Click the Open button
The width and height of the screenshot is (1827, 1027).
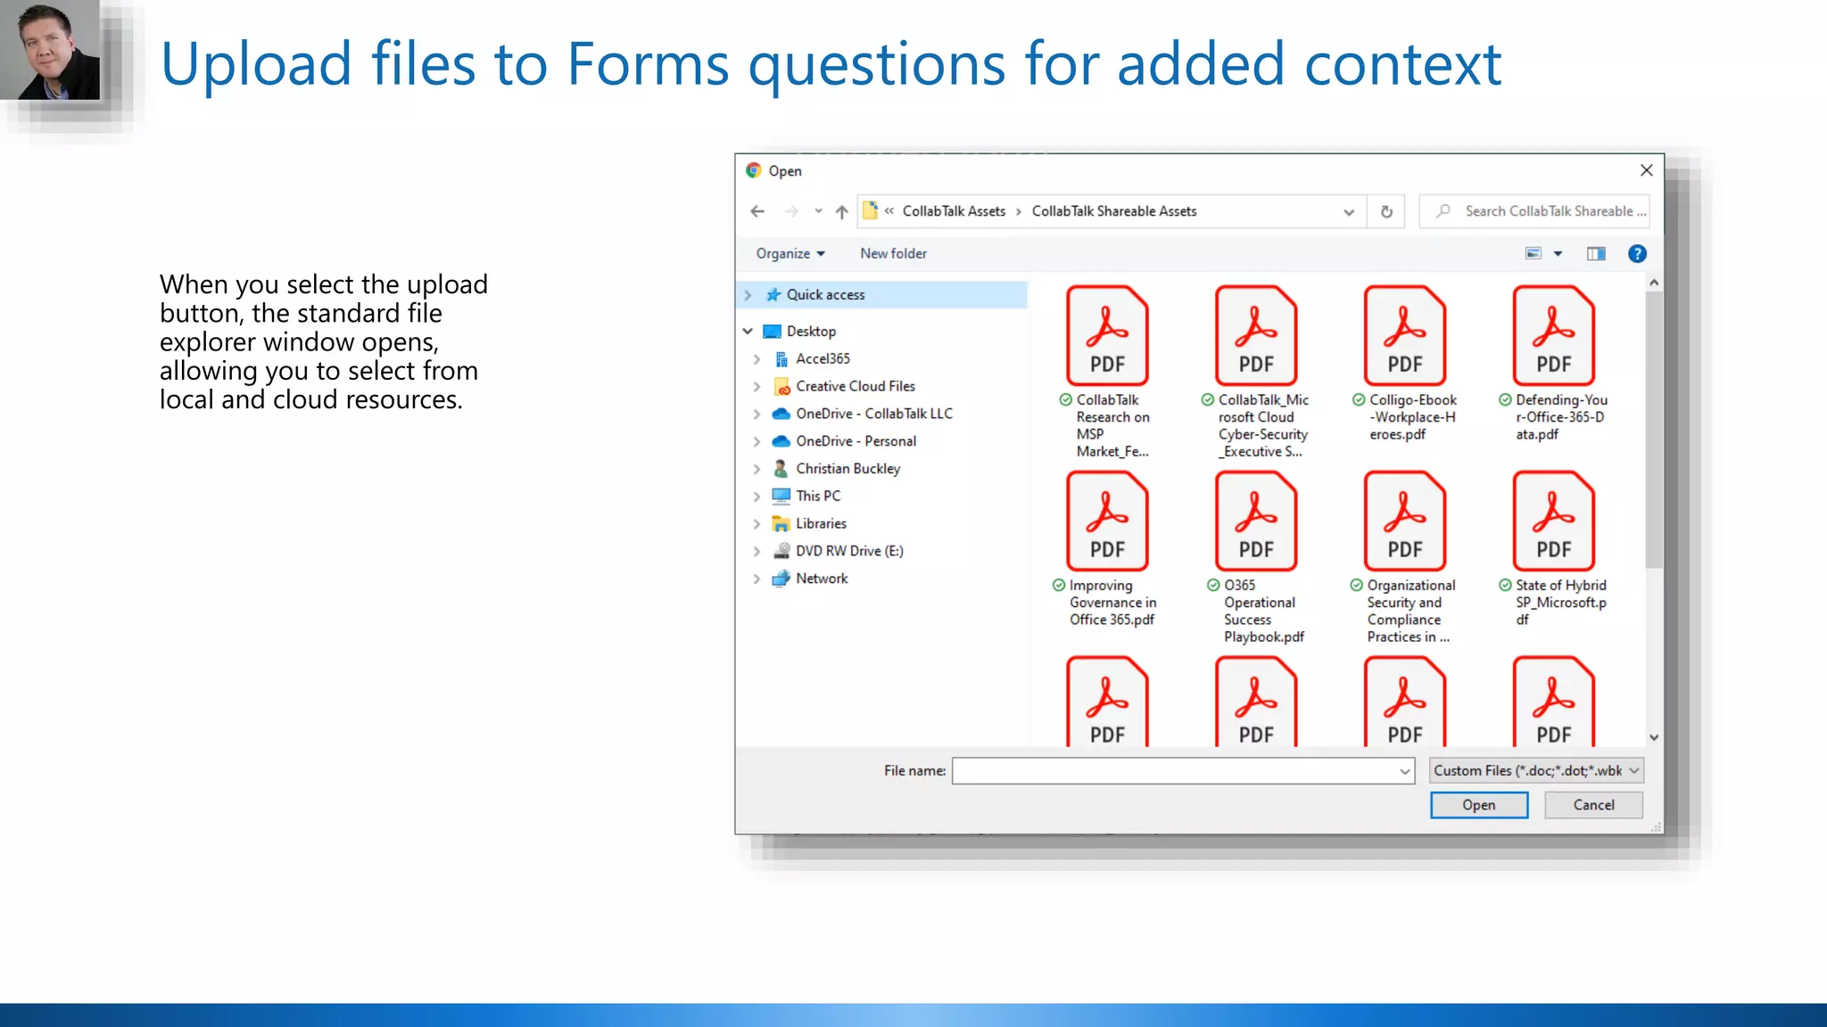click(1479, 805)
